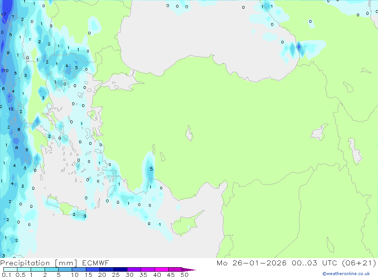The image size is (378, 277).
Task: Click the '0.1' legend scale label
Action: click(6, 275)
